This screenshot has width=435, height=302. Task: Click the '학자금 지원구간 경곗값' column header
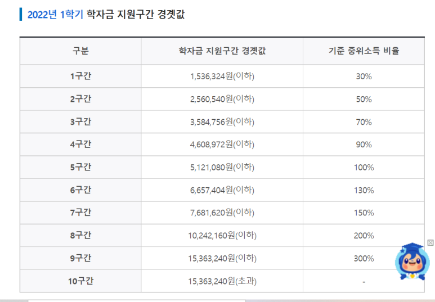pos(222,51)
